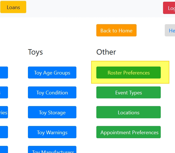Viewport: 175px width, 153px height.
Task: Click the blue button left of Toy Warnings
Action: [4, 132]
